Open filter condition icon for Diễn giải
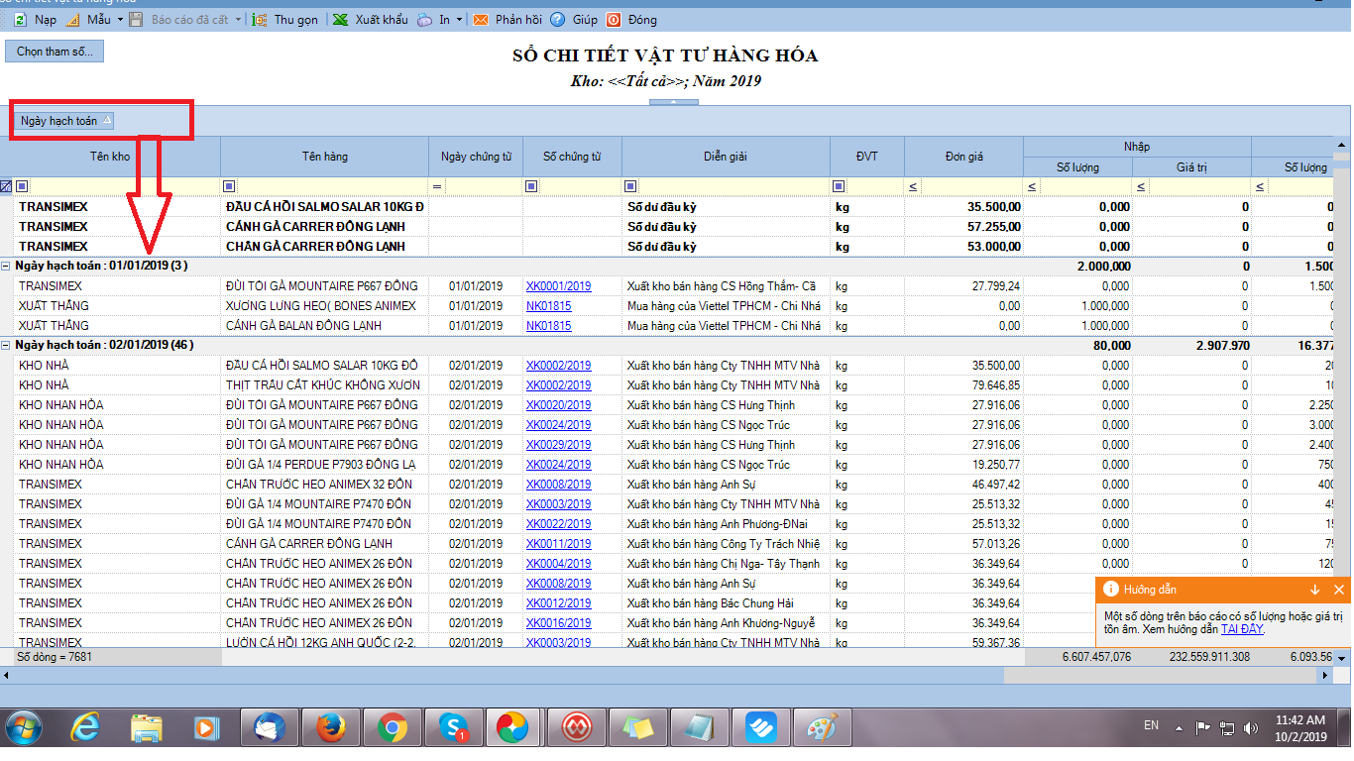This screenshot has width=1354, height=761. tap(632, 185)
